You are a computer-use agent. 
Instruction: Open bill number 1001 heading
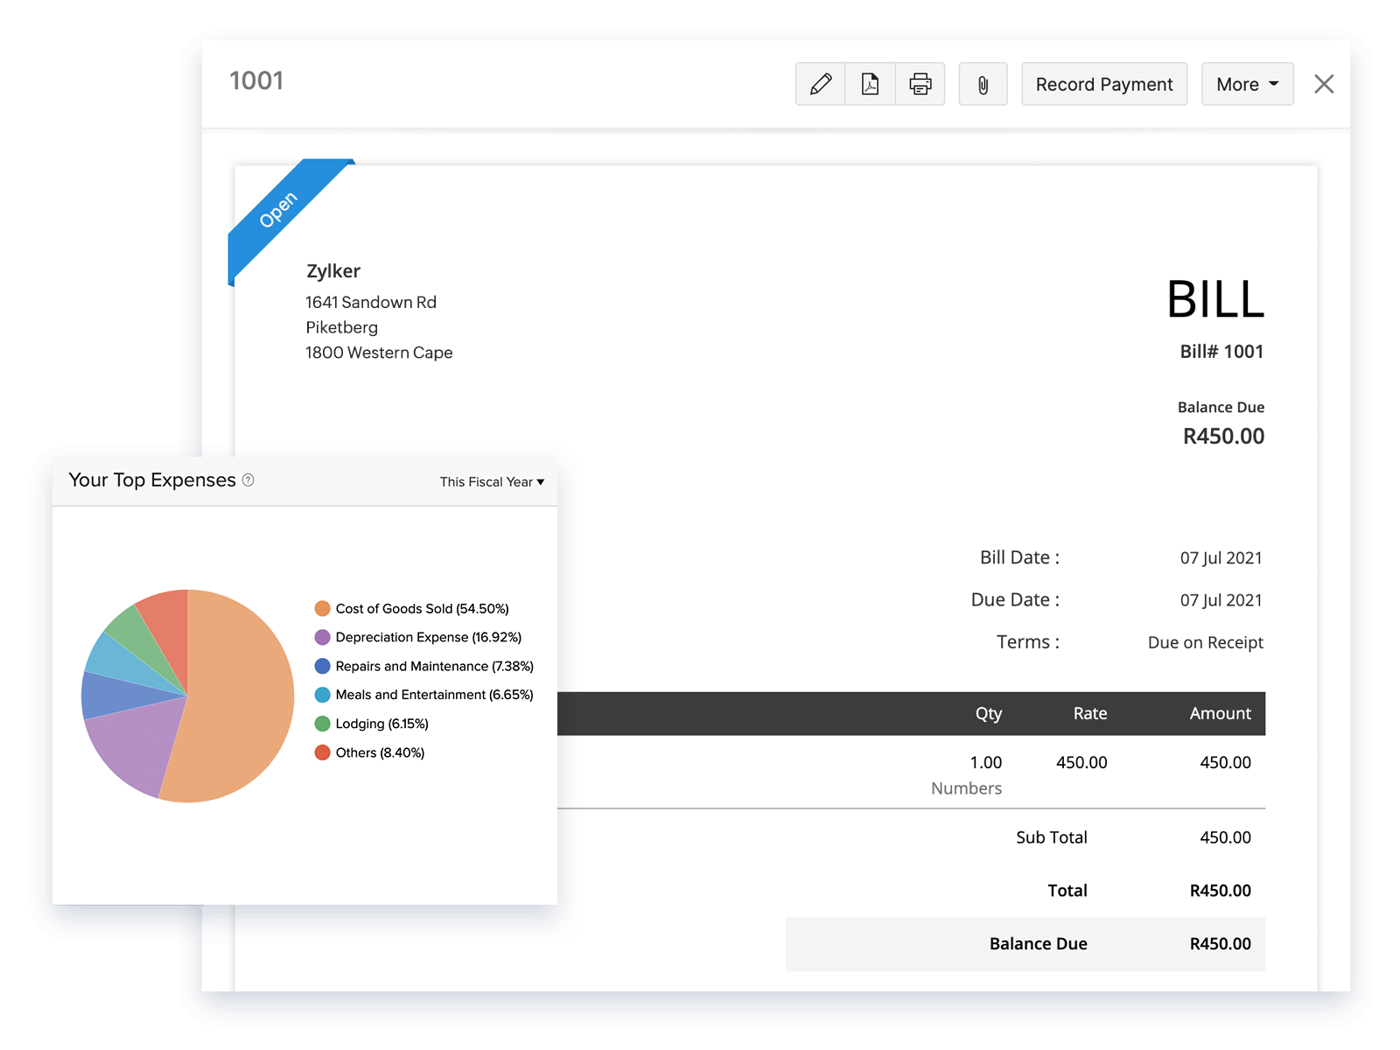257,80
